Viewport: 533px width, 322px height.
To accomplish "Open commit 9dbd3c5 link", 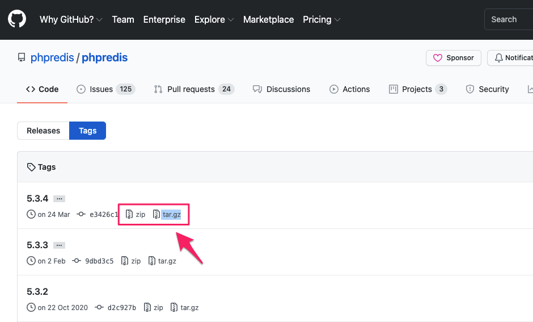I will [x=99, y=261].
